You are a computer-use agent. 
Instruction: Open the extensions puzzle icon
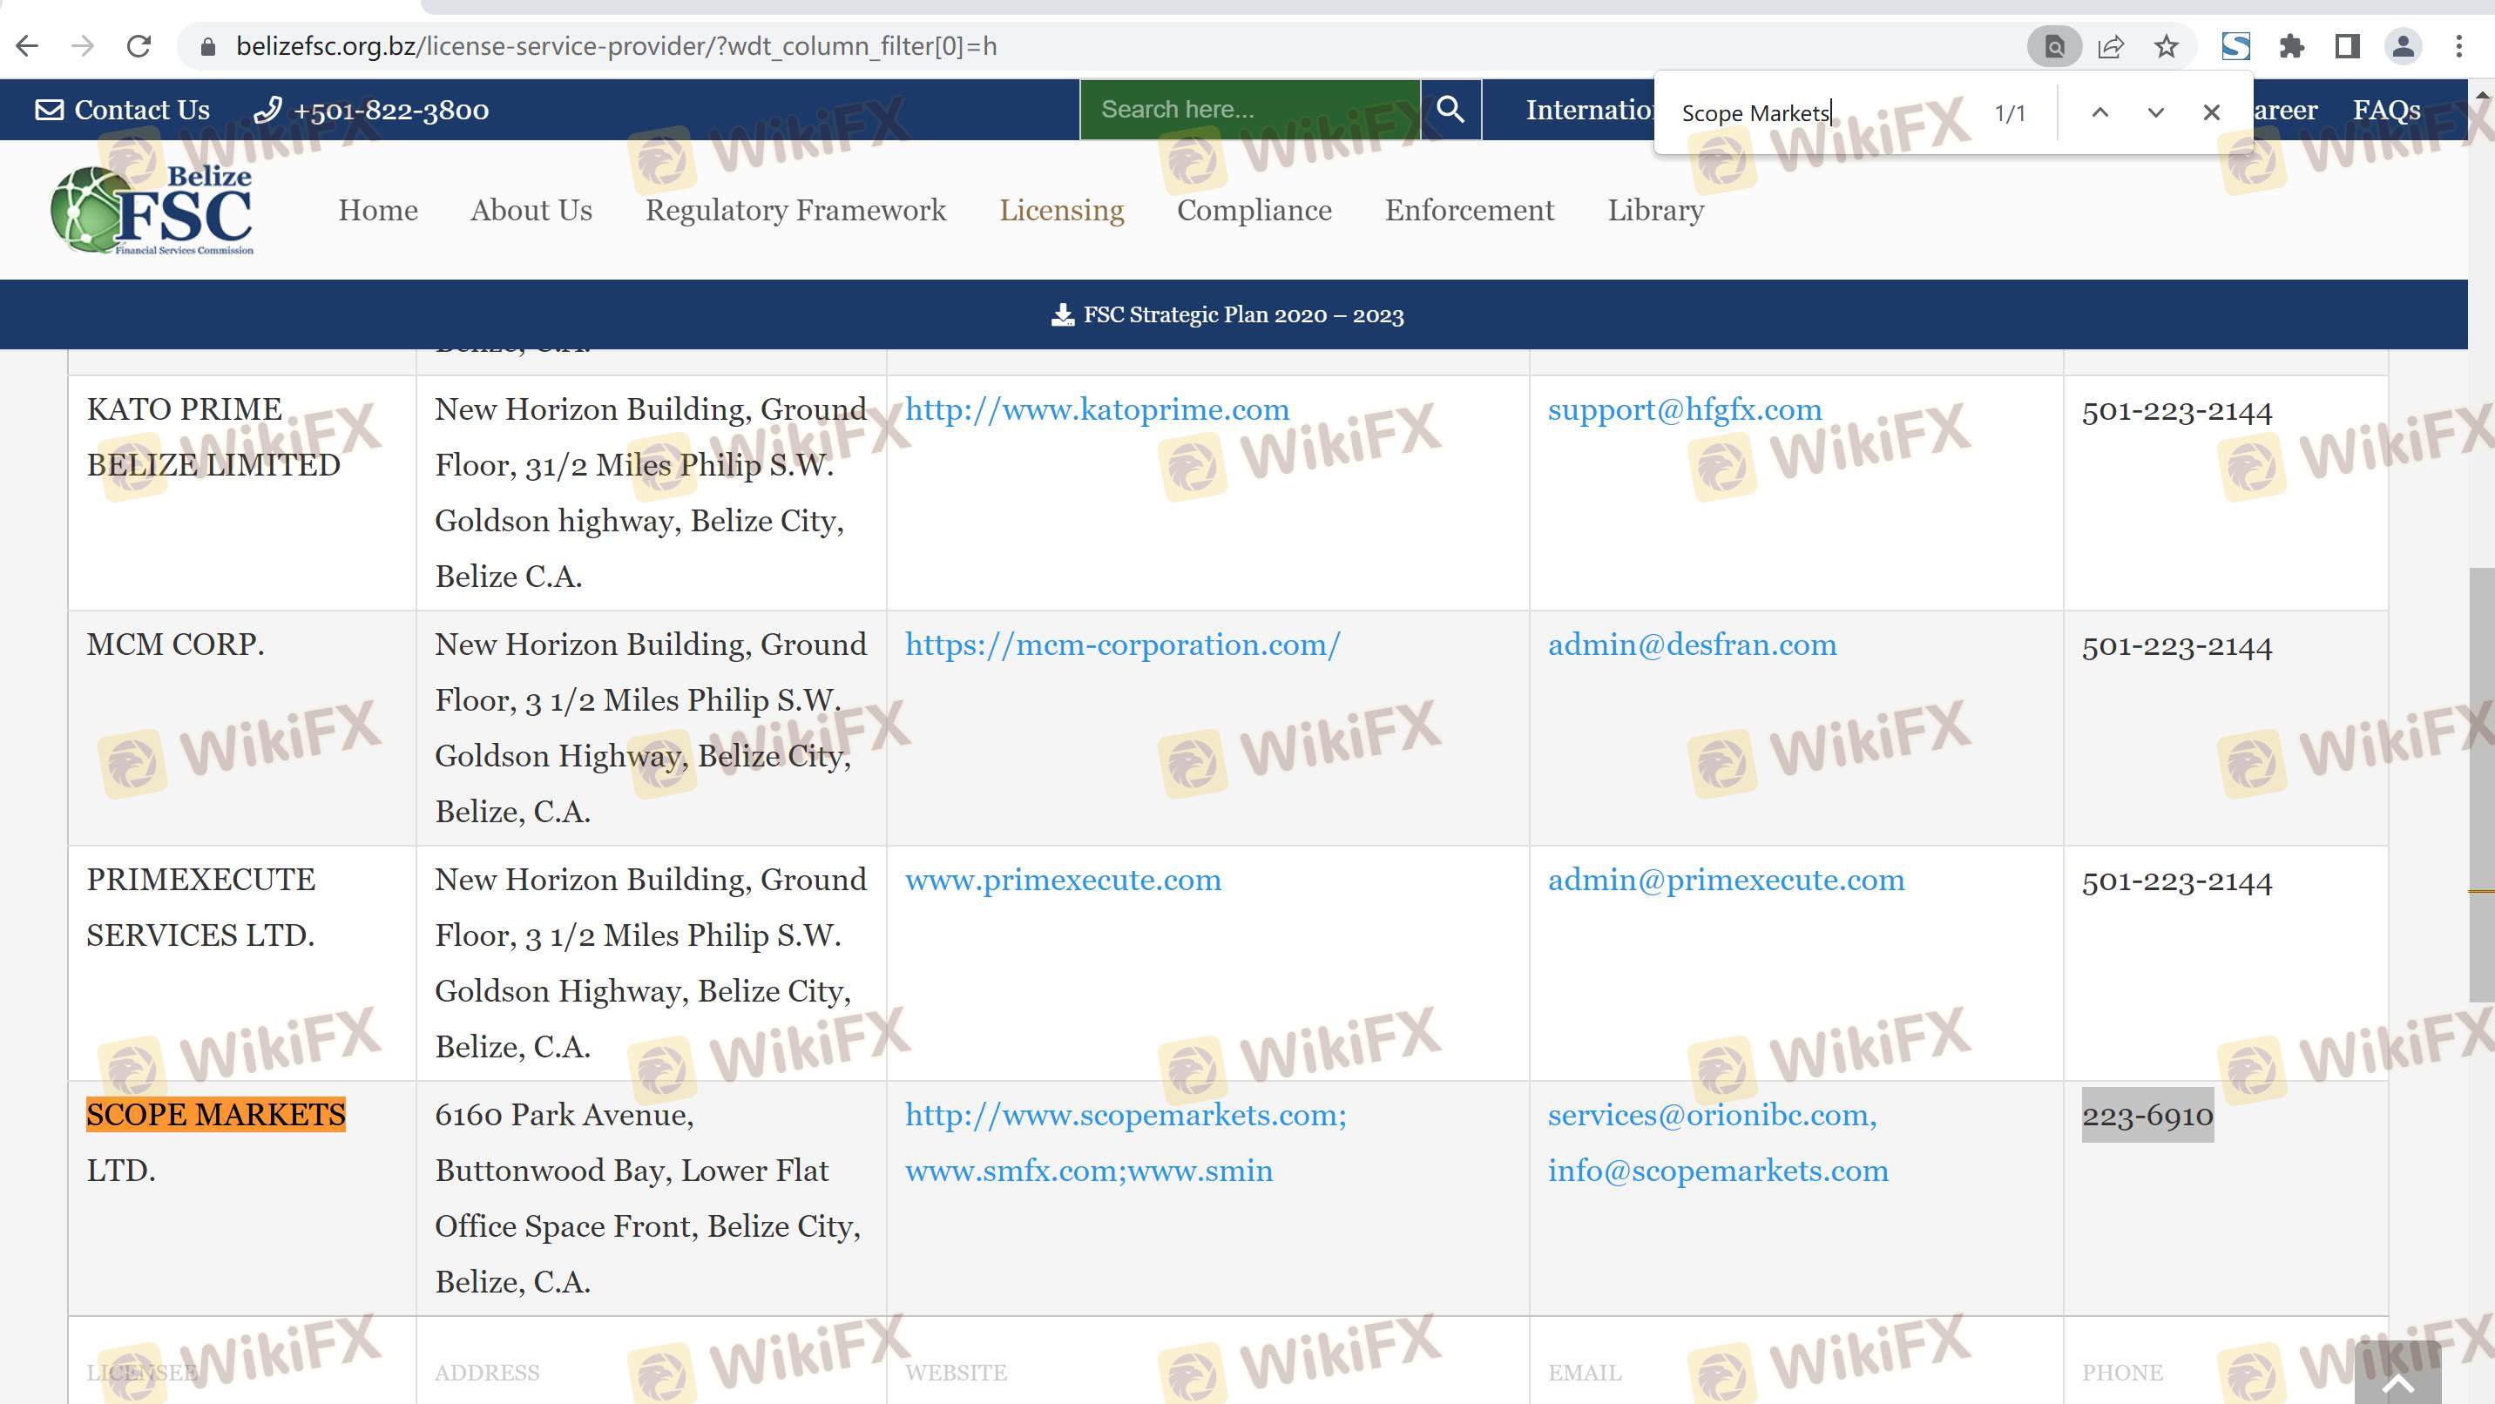pos(2292,46)
